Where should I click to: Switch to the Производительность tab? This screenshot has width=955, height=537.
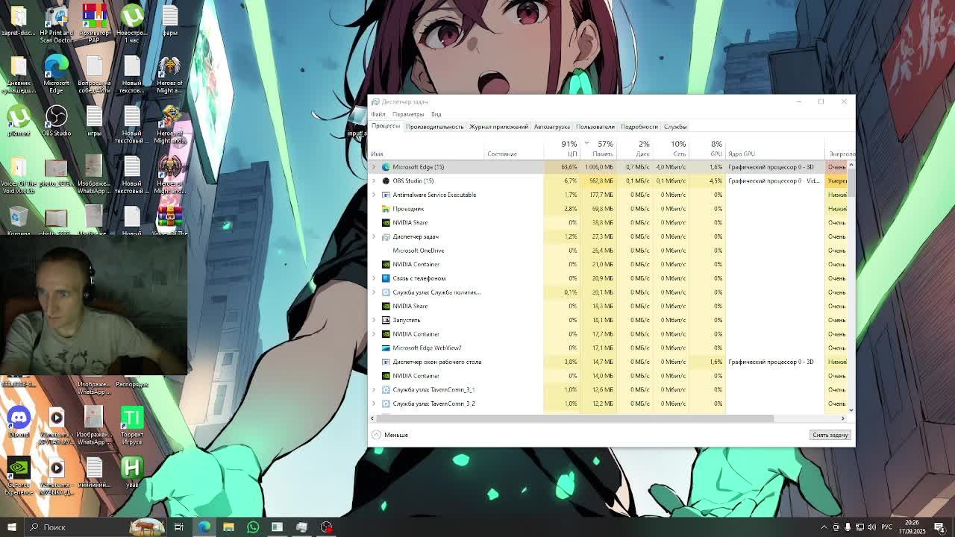tap(435, 127)
